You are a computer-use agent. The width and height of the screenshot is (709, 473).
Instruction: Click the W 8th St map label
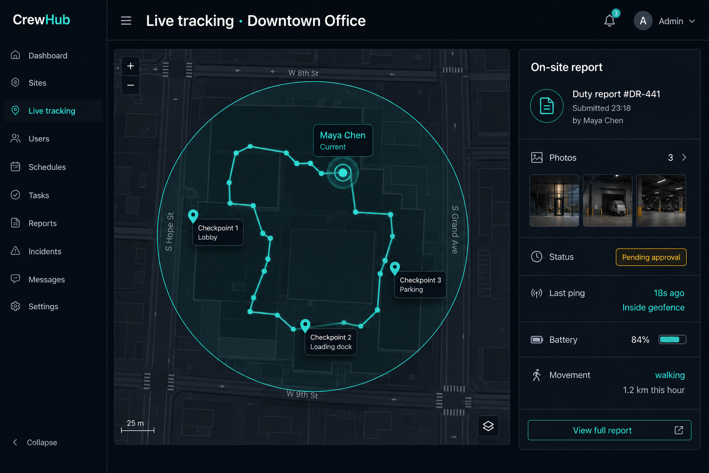[x=303, y=73]
